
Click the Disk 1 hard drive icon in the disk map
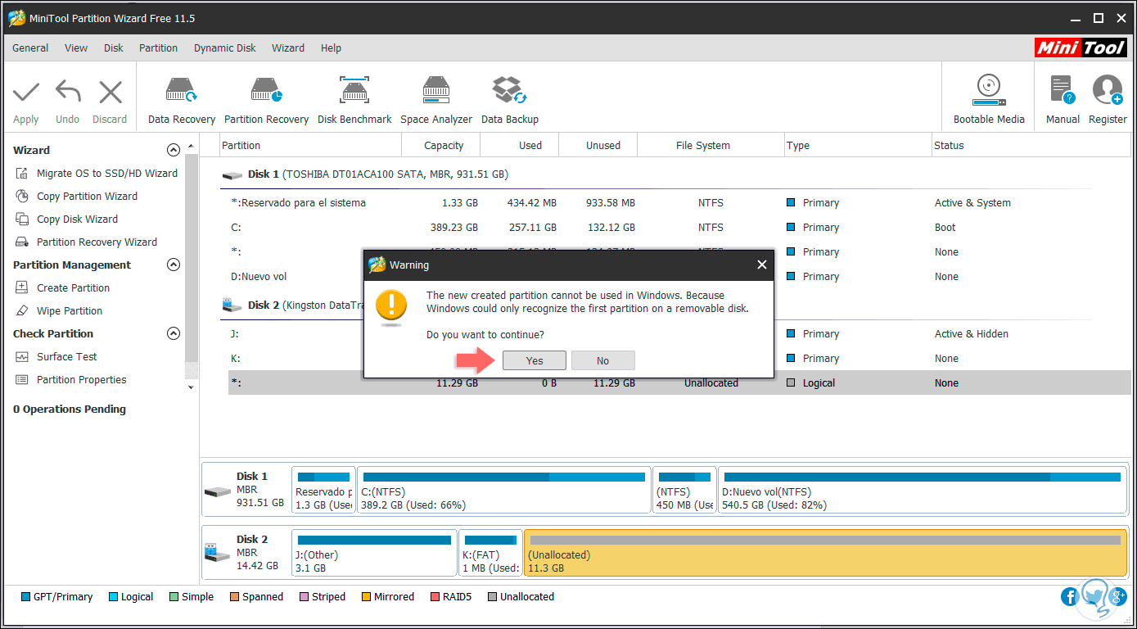[x=218, y=491]
